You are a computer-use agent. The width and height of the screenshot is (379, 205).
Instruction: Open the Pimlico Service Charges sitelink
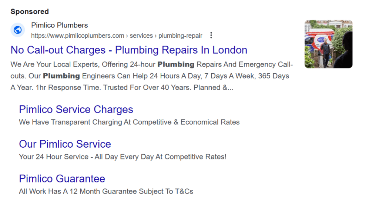point(76,110)
